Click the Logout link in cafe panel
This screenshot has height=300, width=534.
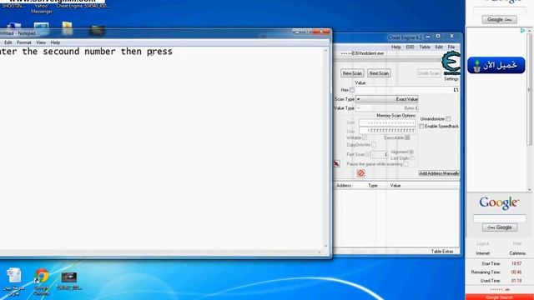click(482, 243)
